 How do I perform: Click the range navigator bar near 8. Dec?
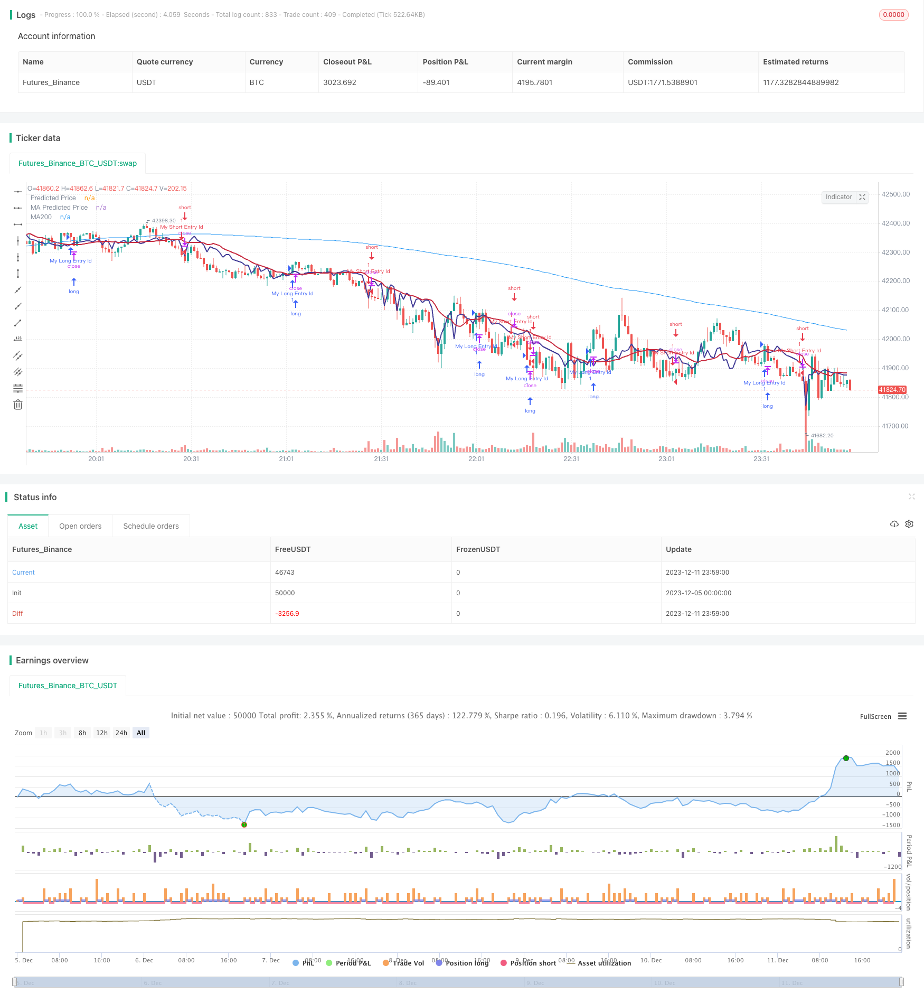[408, 982]
